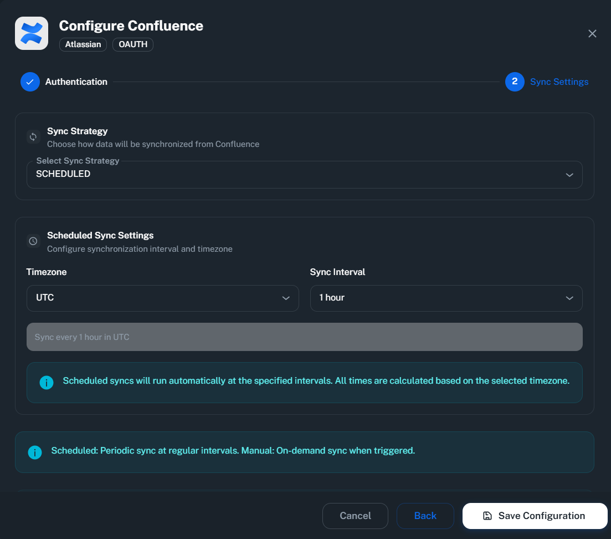611x539 pixels.
Task: Click the clock icon beside Scheduled Sync Settings
Action: coord(33,241)
